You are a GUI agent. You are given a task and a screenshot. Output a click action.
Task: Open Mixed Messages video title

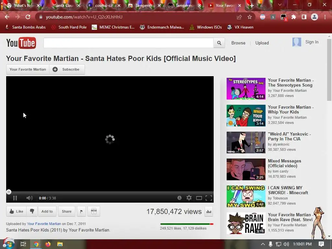point(284,163)
